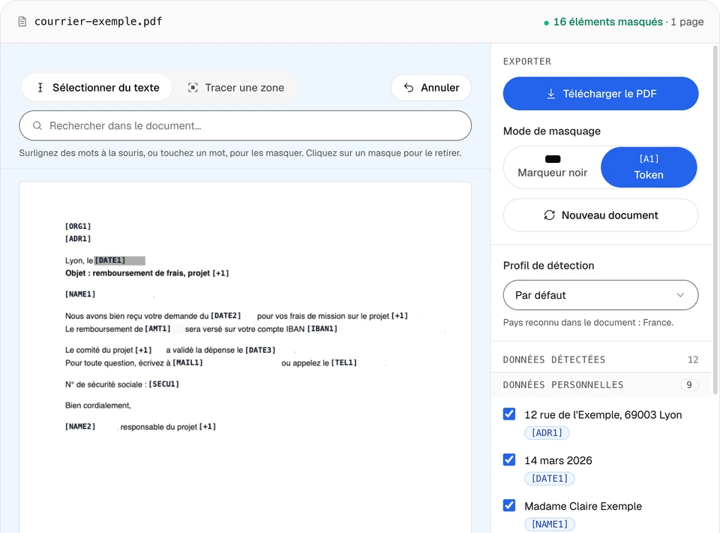
Task: Click the refresh icon on Nouveau document
Action: coord(549,215)
